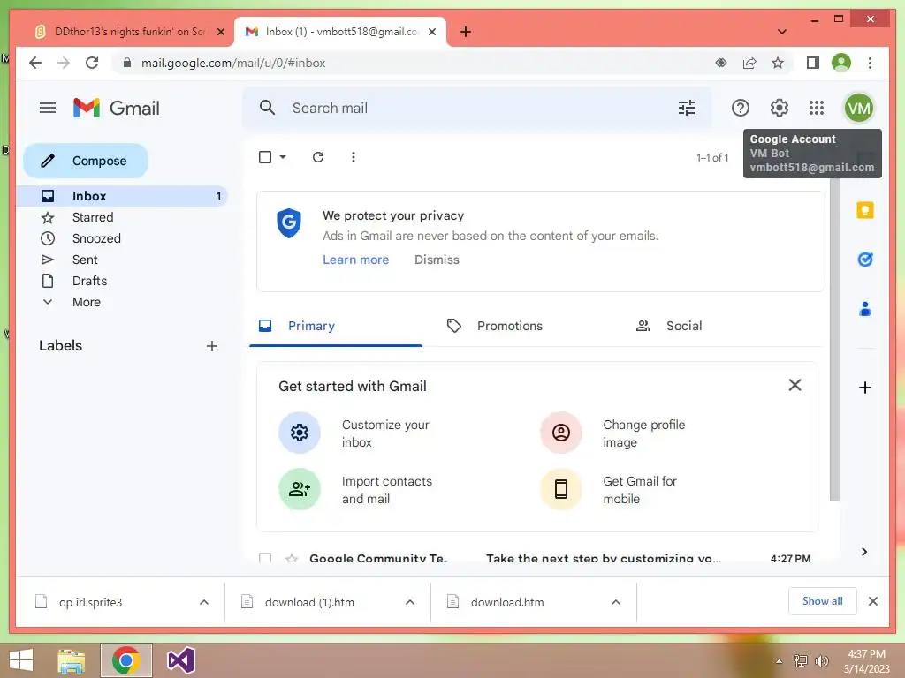Open options arrow for download.htm
The image size is (905, 678).
[616, 602]
